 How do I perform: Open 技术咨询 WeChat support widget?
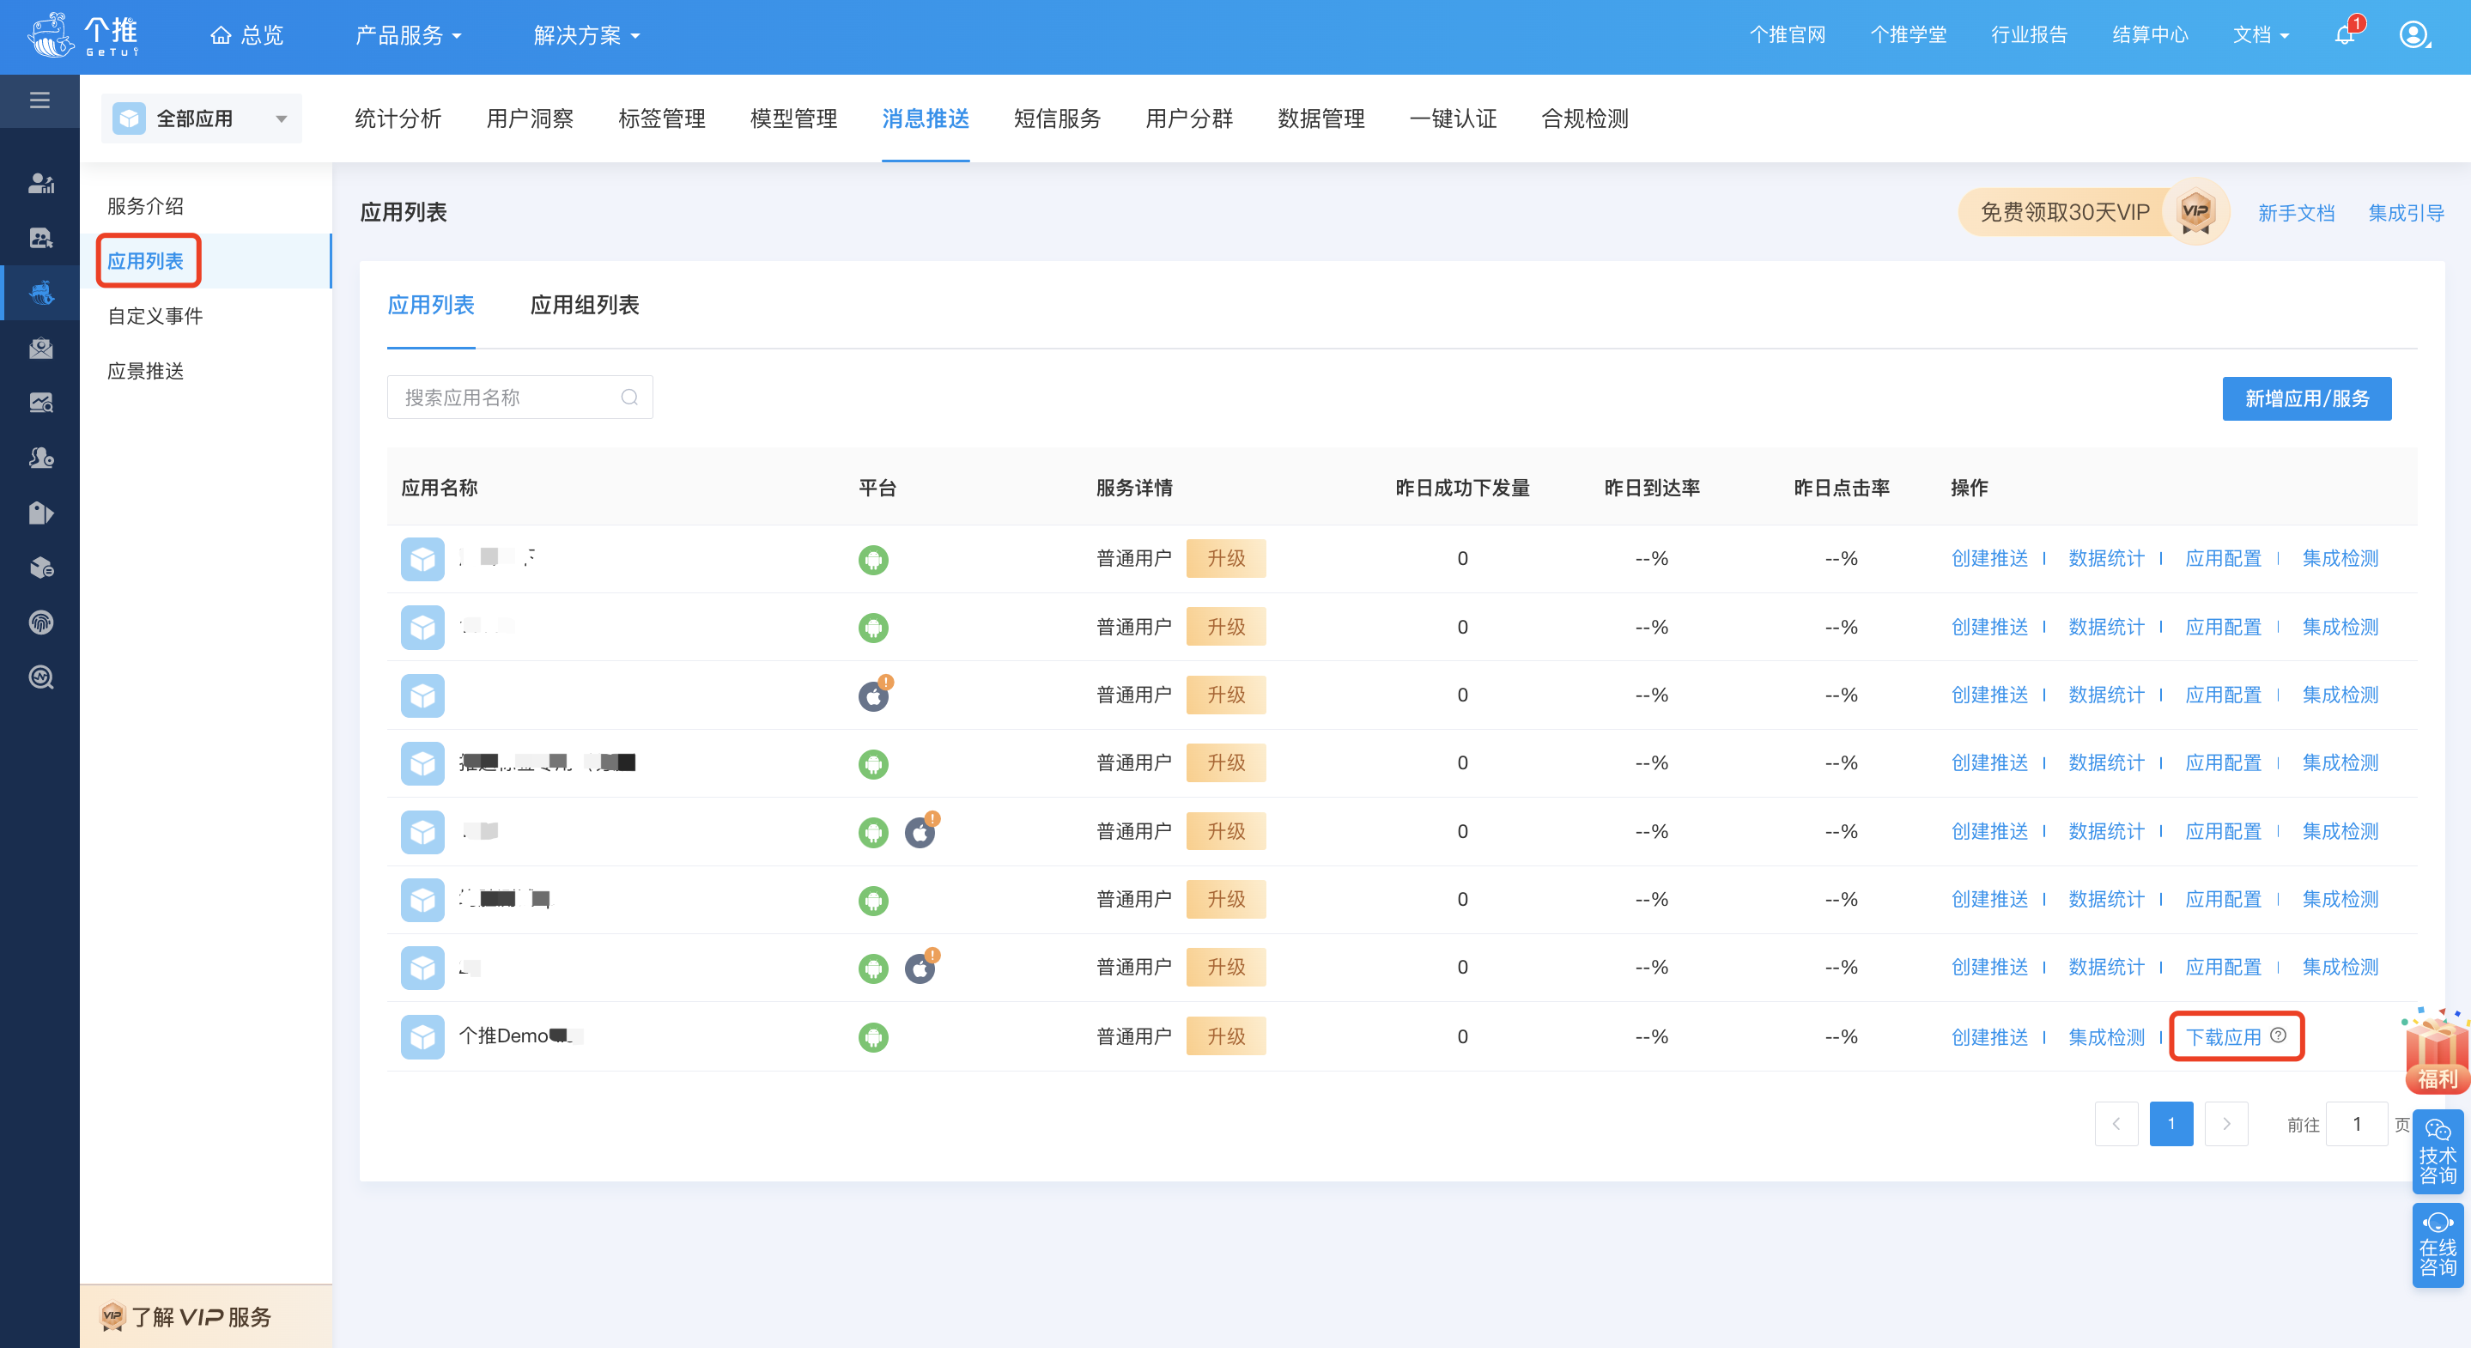2438,1151
